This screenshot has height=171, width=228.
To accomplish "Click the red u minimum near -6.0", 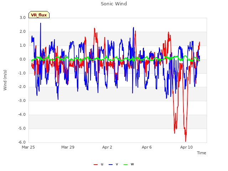I will click(186, 141).
